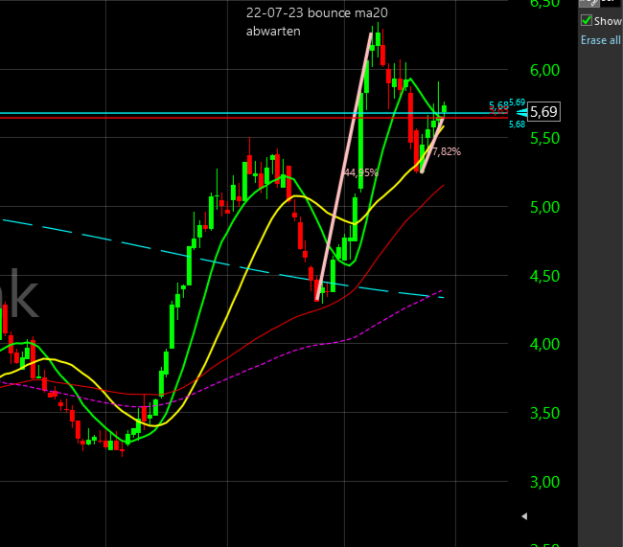Select the 7,82% measurement label
623x547 pixels.
447,151
